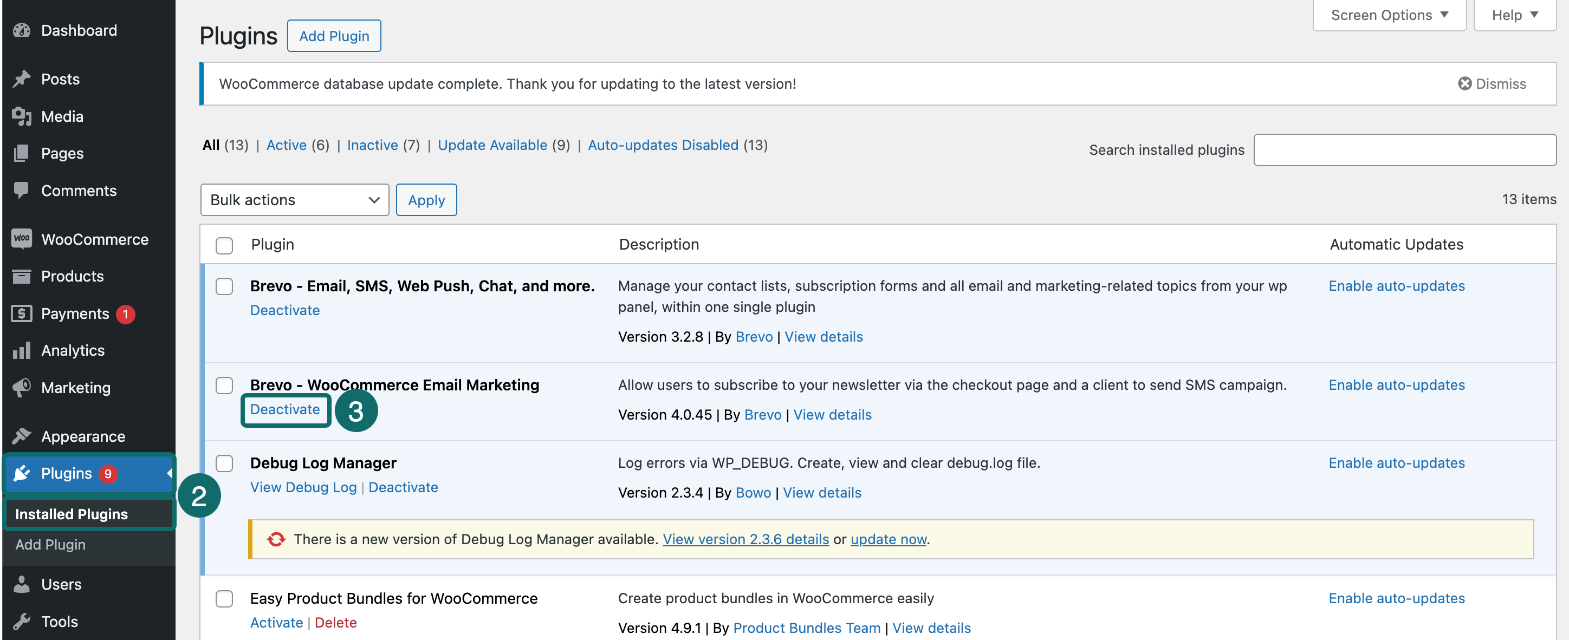Open the Payments section with notification badge

tap(21, 314)
